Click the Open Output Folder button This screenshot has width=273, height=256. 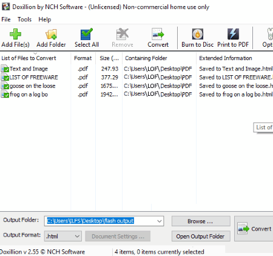(x=201, y=236)
